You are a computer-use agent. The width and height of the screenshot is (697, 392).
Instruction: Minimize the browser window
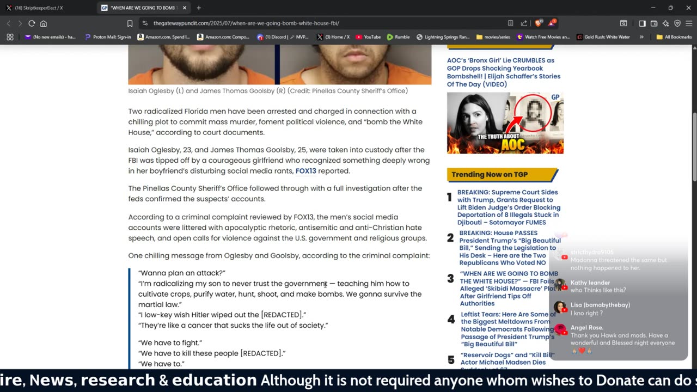coord(653,8)
